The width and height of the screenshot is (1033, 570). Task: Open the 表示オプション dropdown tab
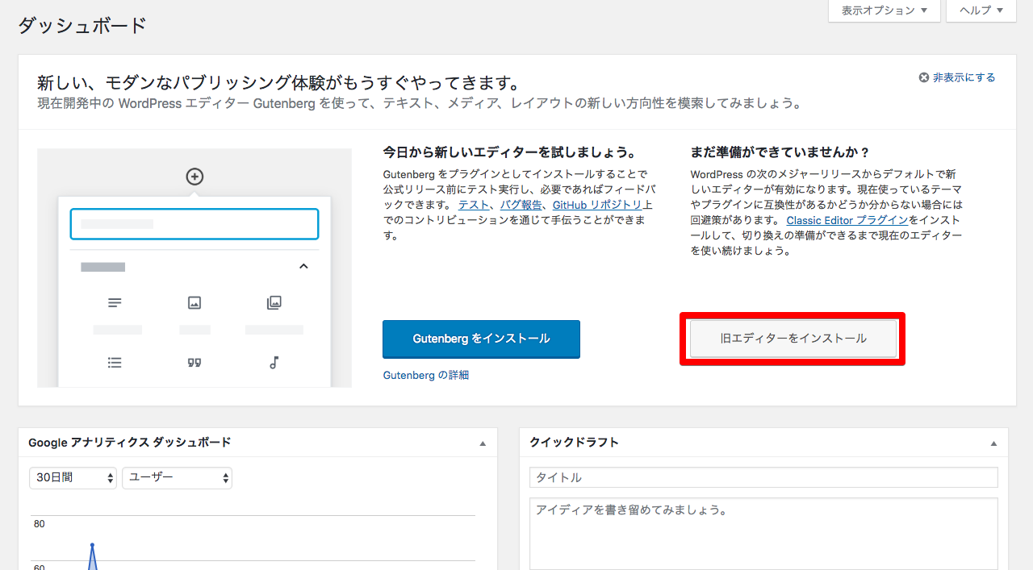[884, 10]
